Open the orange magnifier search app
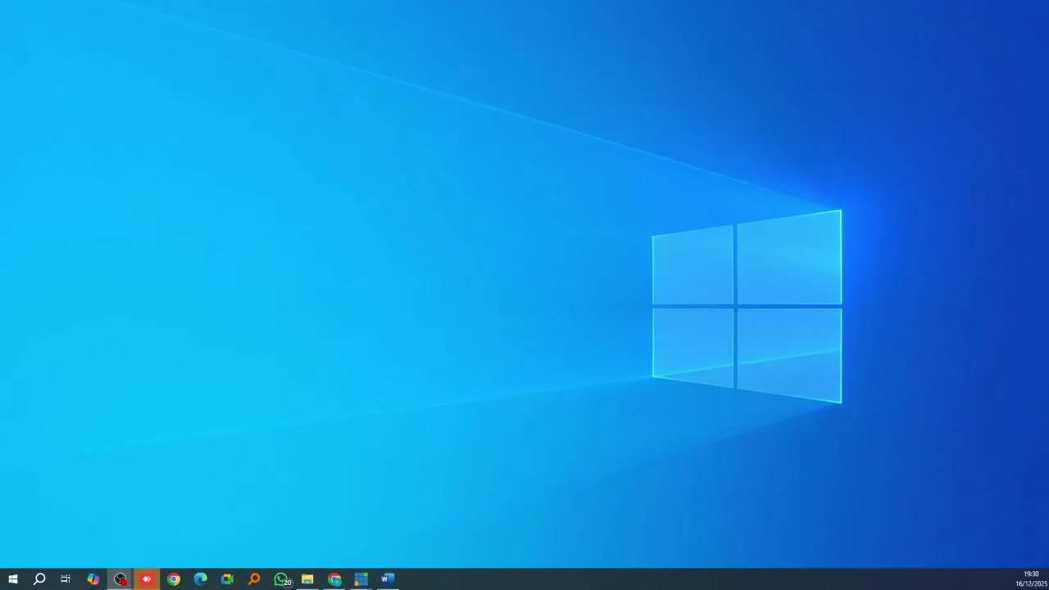Screen dimensions: 1049x590 coord(254,579)
